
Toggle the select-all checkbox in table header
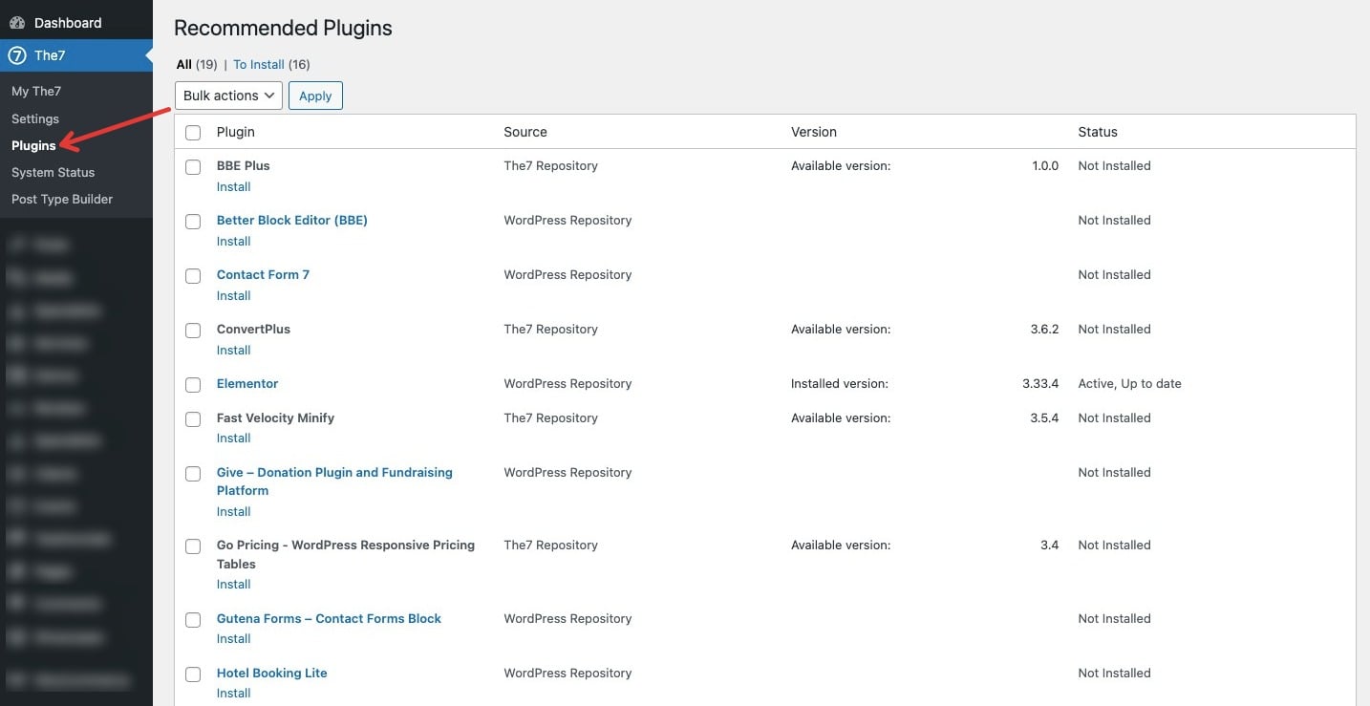click(193, 133)
